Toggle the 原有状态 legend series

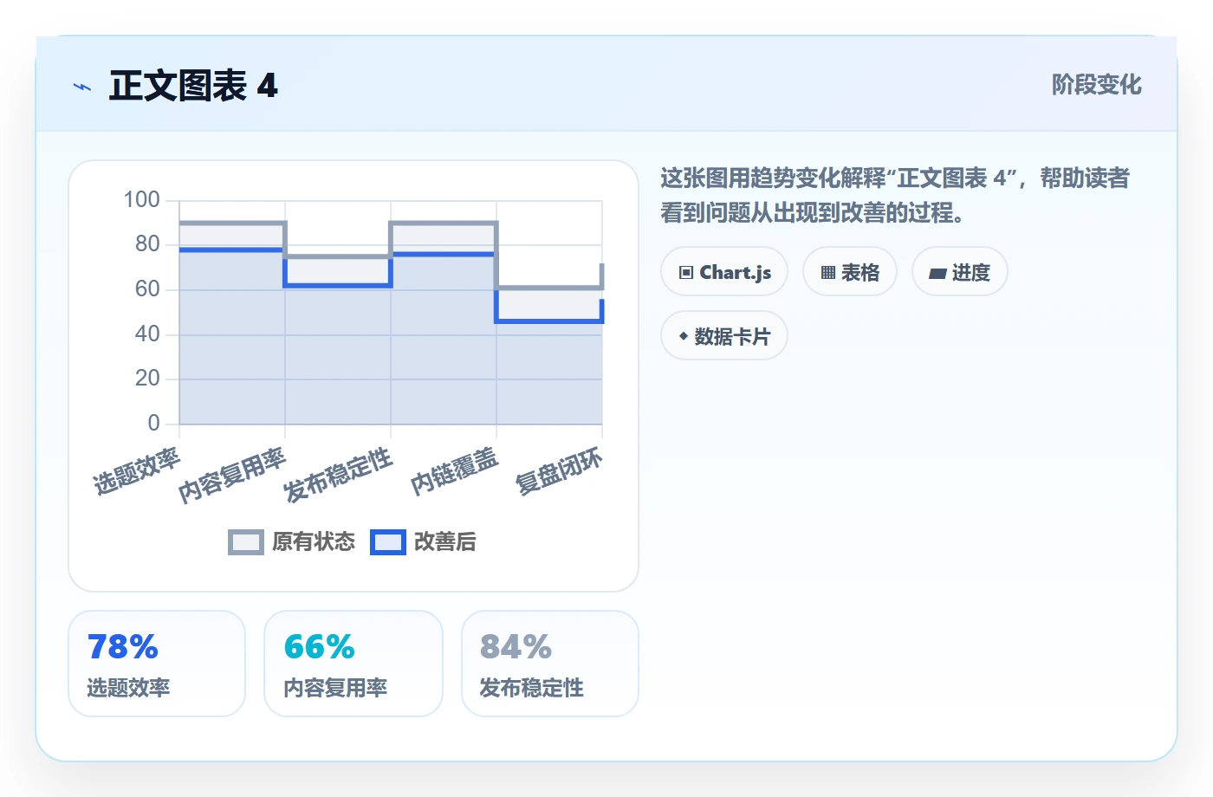click(x=292, y=542)
